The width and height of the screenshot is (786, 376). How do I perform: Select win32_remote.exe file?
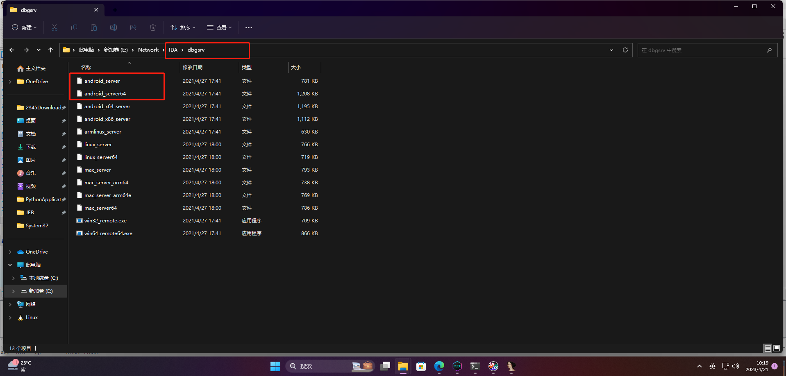pos(105,221)
